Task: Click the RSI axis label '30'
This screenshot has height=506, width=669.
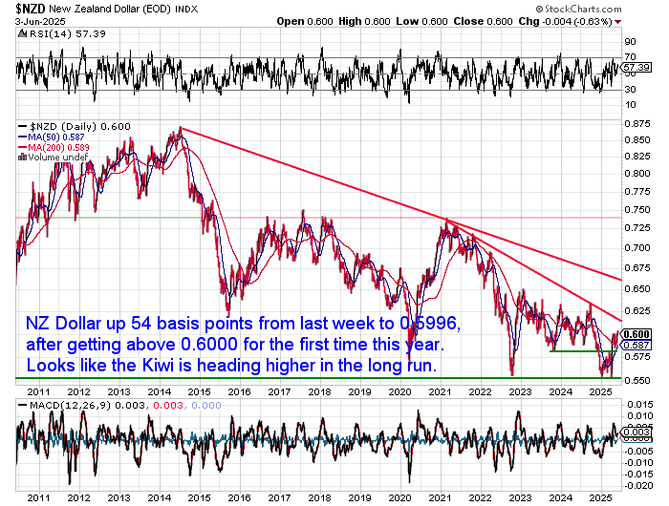Action: [x=630, y=89]
